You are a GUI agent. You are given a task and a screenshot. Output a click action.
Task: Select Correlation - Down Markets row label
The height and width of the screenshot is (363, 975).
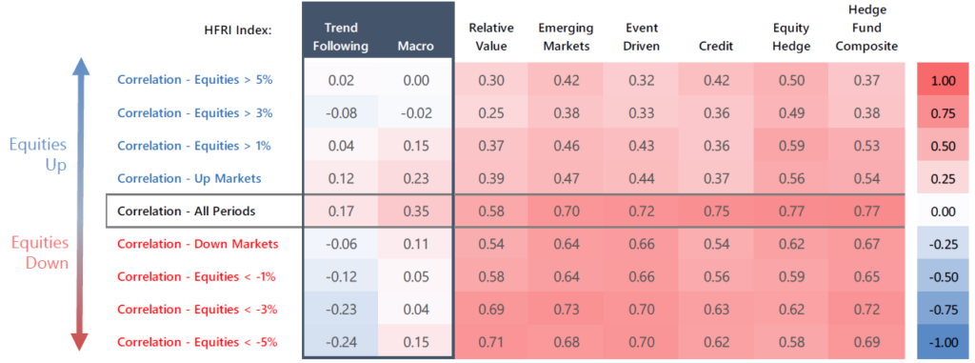198,244
